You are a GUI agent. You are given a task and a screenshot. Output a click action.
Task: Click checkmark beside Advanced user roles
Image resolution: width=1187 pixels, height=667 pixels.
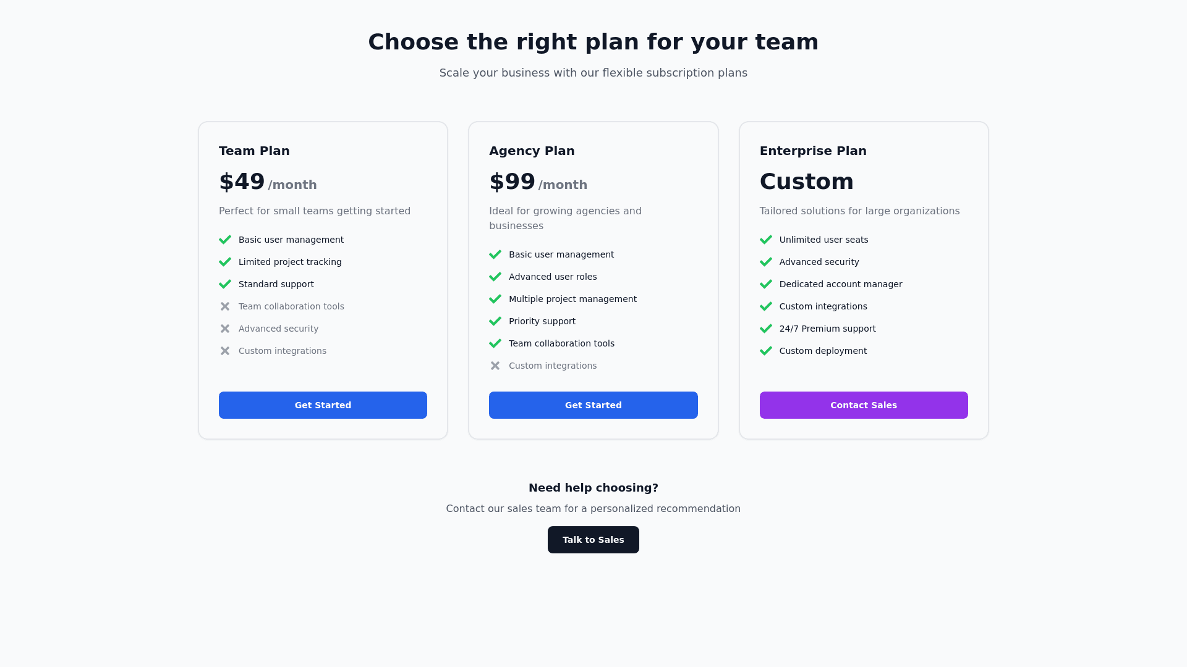pyautogui.click(x=495, y=277)
